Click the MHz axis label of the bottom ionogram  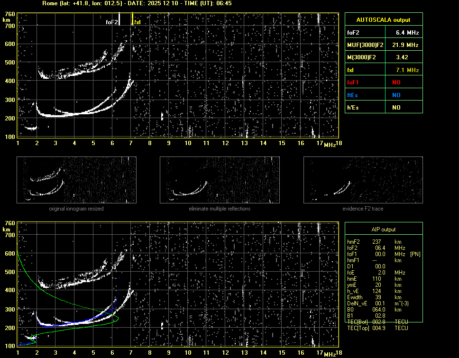click(x=330, y=354)
